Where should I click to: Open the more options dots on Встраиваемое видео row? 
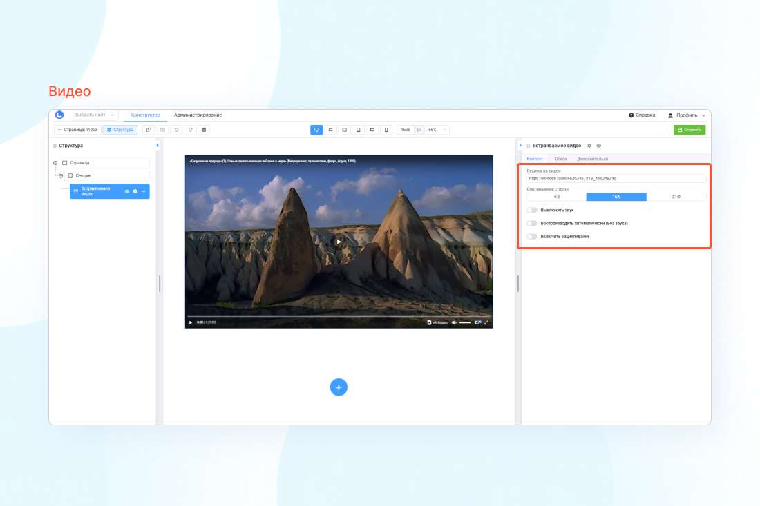coord(144,191)
